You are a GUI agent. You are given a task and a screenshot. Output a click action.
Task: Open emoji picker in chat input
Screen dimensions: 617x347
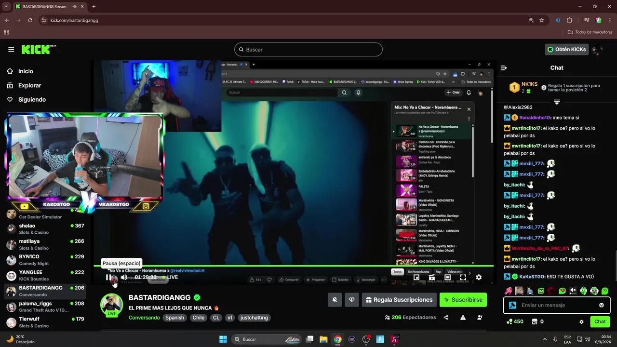click(602, 305)
